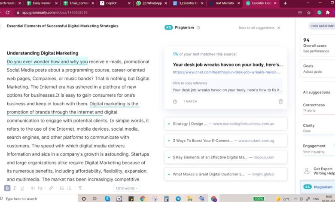Click the clear formatting icon
This screenshot has width=335, height=202.
click(80, 188)
